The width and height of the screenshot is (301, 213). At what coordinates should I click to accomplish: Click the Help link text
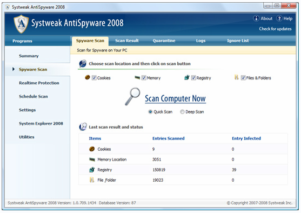tap(287, 18)
